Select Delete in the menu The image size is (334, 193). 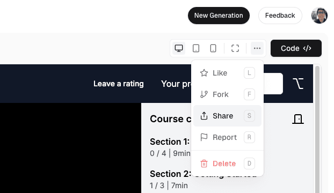point(227,164)
